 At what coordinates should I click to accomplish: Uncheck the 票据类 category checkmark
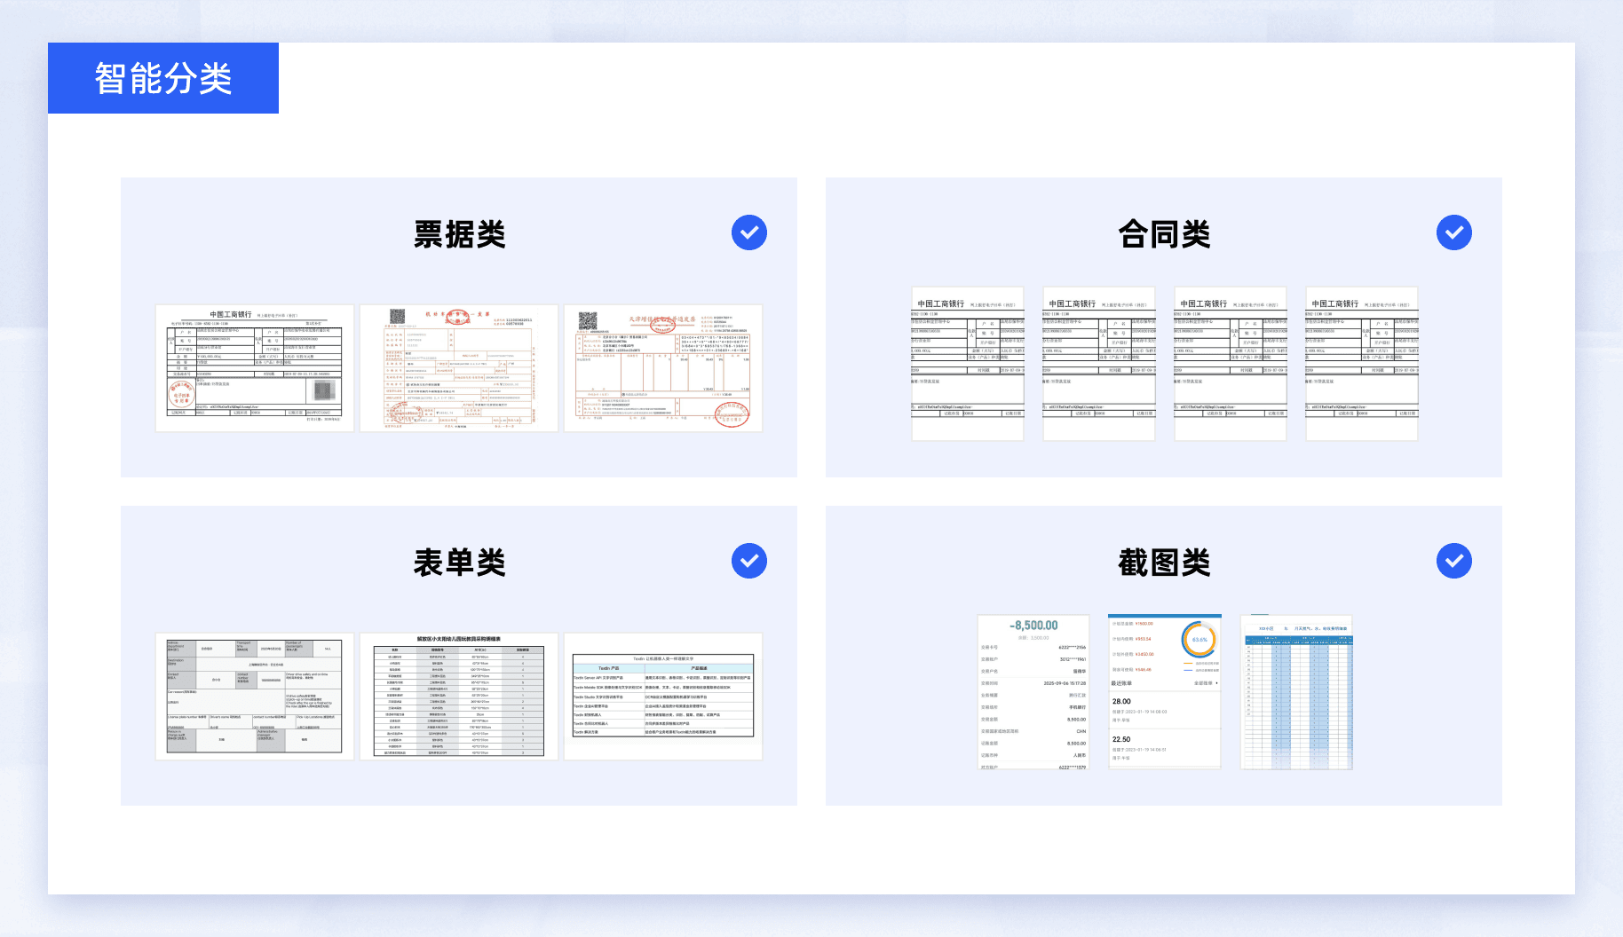748,232
